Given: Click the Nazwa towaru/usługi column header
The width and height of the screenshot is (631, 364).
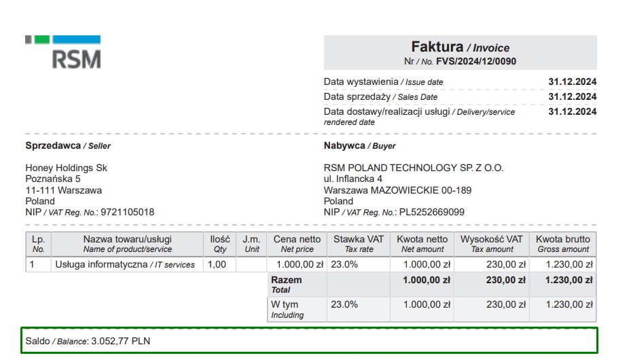Looking at the screenshot, I should tap(127, 244).
